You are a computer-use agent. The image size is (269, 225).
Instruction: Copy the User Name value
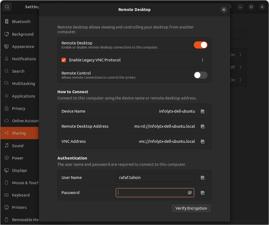click(x=203, y=178)
